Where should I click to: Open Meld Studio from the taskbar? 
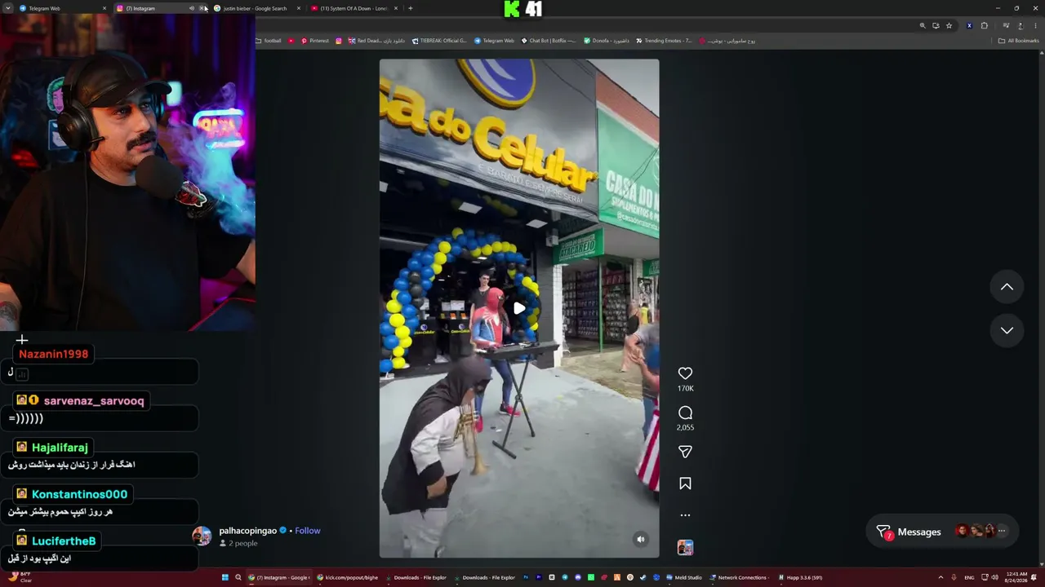tap(684, 577)
